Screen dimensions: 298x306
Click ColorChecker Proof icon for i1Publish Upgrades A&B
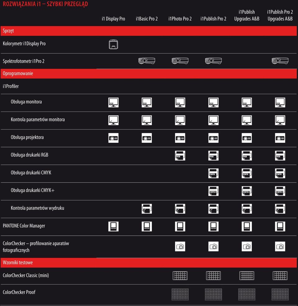pyautogui.click(x=247, y=294)
